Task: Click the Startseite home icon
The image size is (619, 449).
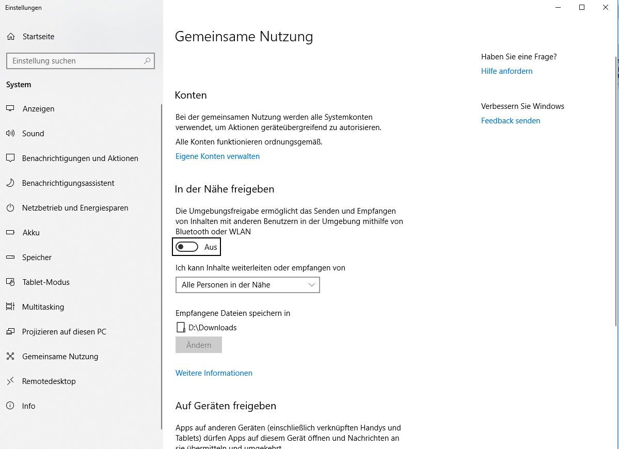Action: (11, 37)
